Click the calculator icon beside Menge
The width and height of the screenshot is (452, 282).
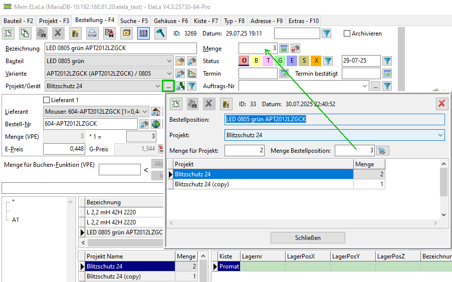click(284, 49)
